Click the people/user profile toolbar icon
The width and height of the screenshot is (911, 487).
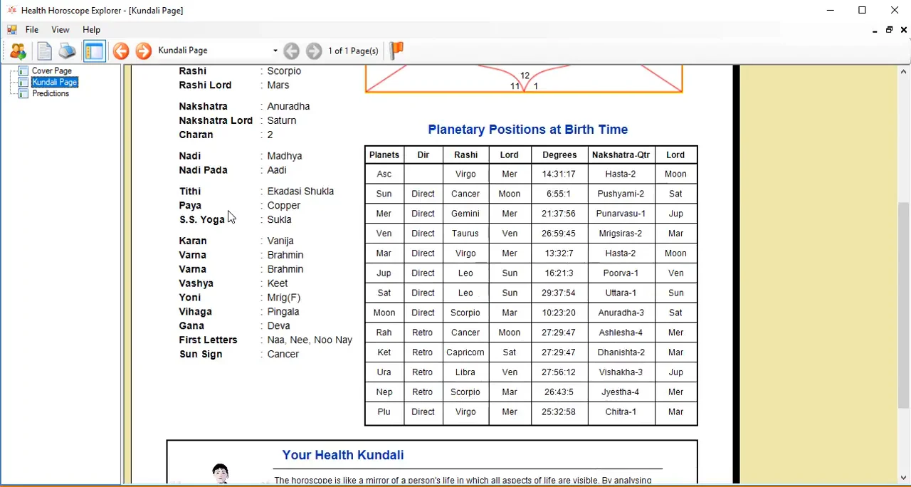pos(18,51)
